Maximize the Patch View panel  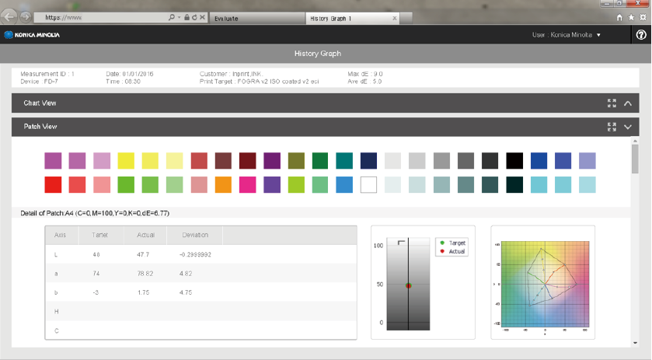(x=612, y=127)
